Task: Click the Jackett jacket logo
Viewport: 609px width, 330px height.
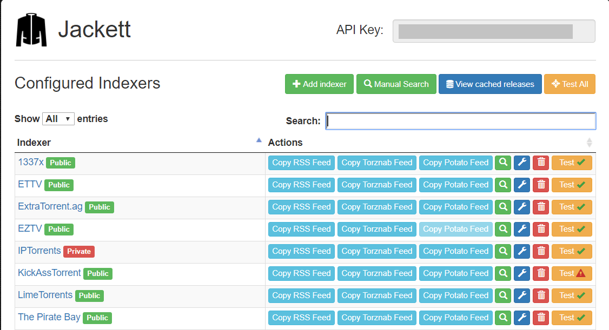Action: click(x=31, y=30)
